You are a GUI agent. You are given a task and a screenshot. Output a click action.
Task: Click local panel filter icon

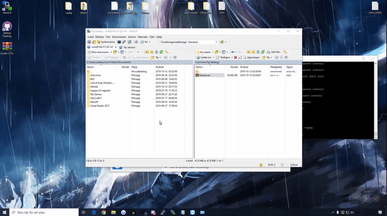(x=122, y=52)
